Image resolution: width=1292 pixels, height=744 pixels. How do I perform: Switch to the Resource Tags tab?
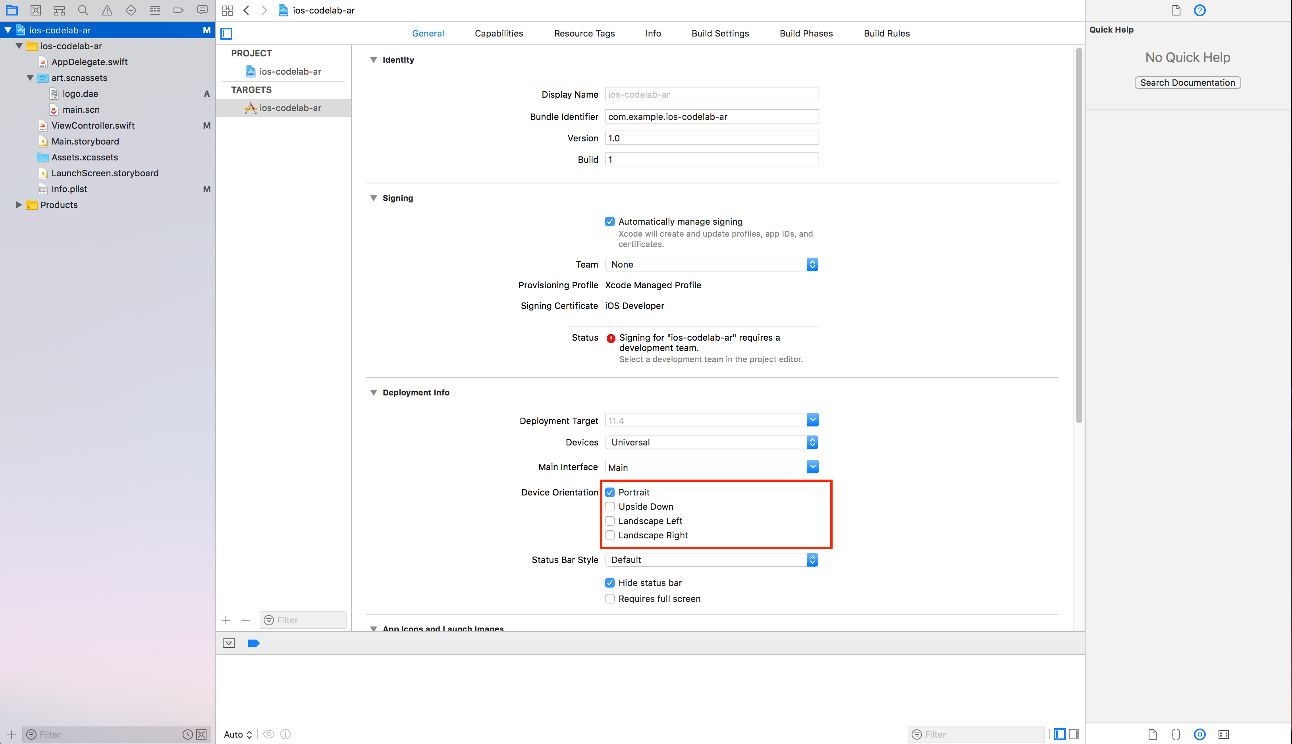[584, 33]
